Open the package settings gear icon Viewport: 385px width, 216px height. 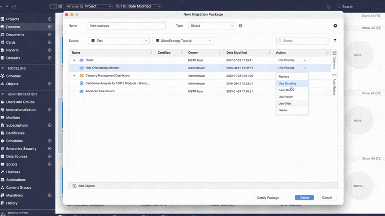click(x=335, y=26)
